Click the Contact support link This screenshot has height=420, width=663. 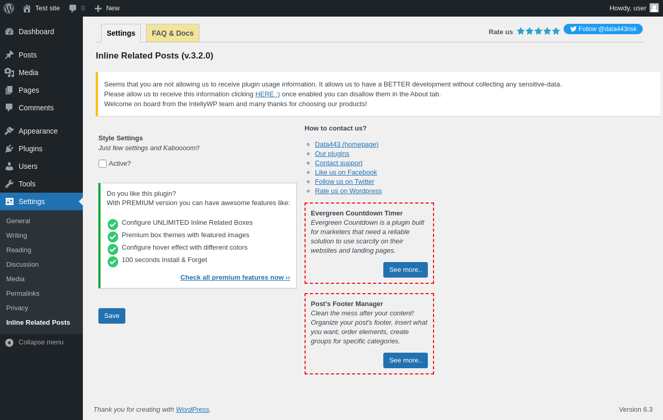(x=339, y=163)
